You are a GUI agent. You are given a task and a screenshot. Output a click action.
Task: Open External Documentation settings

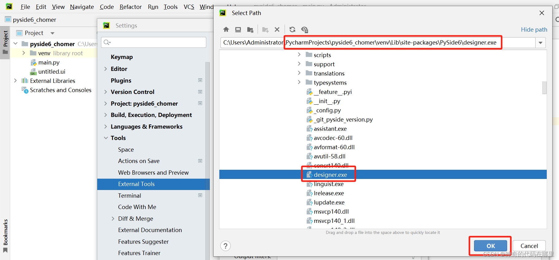150,230
